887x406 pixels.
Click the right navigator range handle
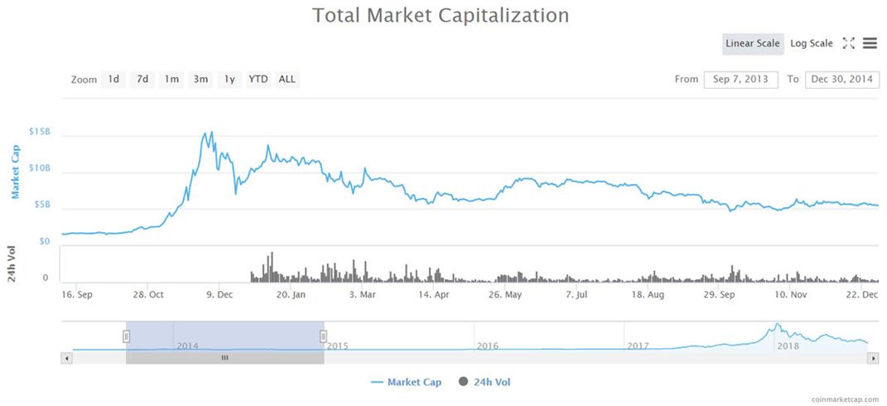[x=324, y=336]
